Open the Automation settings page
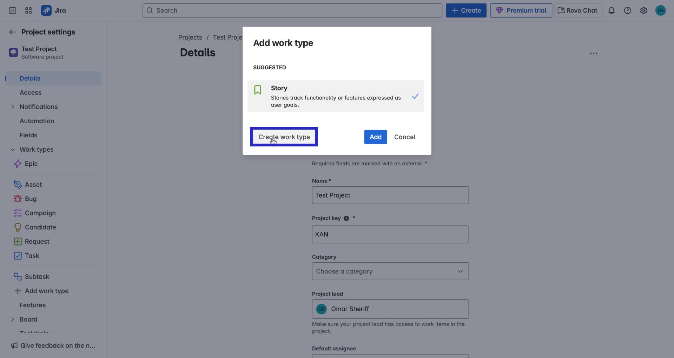Image resolution: width=674 pixels, height=358 pixels. [37, 121]
